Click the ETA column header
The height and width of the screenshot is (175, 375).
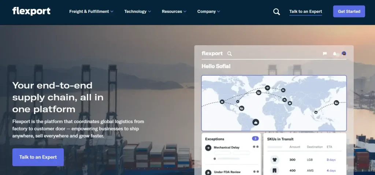329,147
